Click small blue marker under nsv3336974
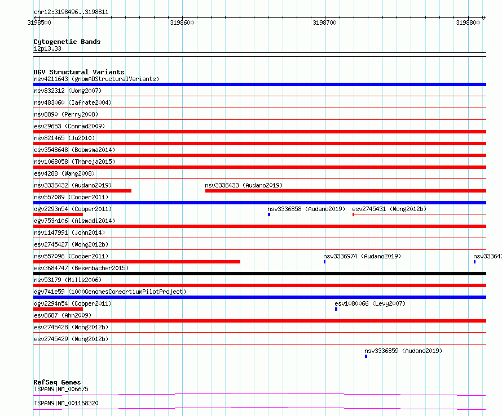 [325, 262]
